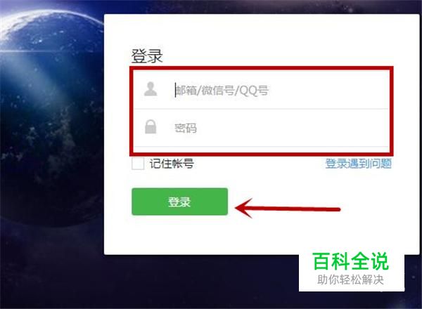Tick the 记住帐号 checkbox
Image resolution: width=422 pixels, height=309 pixels.
138,164
